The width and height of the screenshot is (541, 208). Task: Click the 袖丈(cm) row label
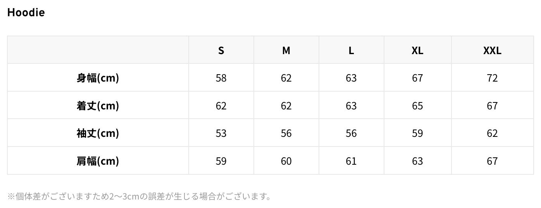point(98,133)
